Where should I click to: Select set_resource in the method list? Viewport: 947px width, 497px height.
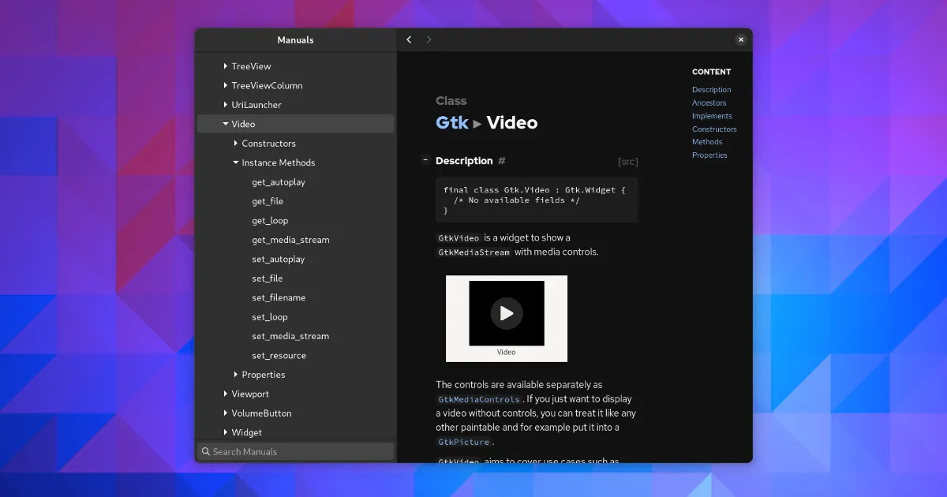279,356
